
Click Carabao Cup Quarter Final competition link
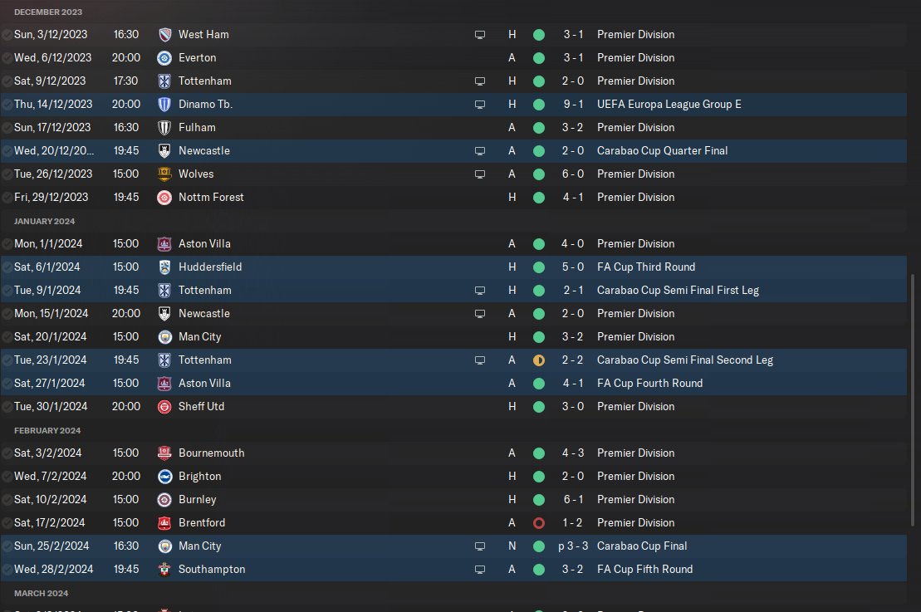[x=662, y=151]
